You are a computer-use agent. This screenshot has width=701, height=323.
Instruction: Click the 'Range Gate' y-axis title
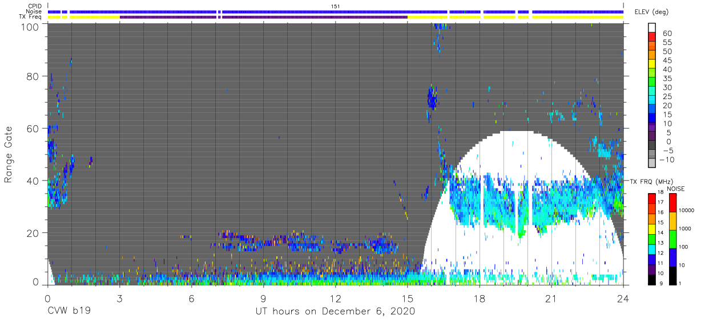point(9,154)
